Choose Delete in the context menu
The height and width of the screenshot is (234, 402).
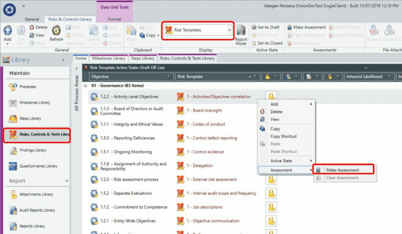point(286,112)
